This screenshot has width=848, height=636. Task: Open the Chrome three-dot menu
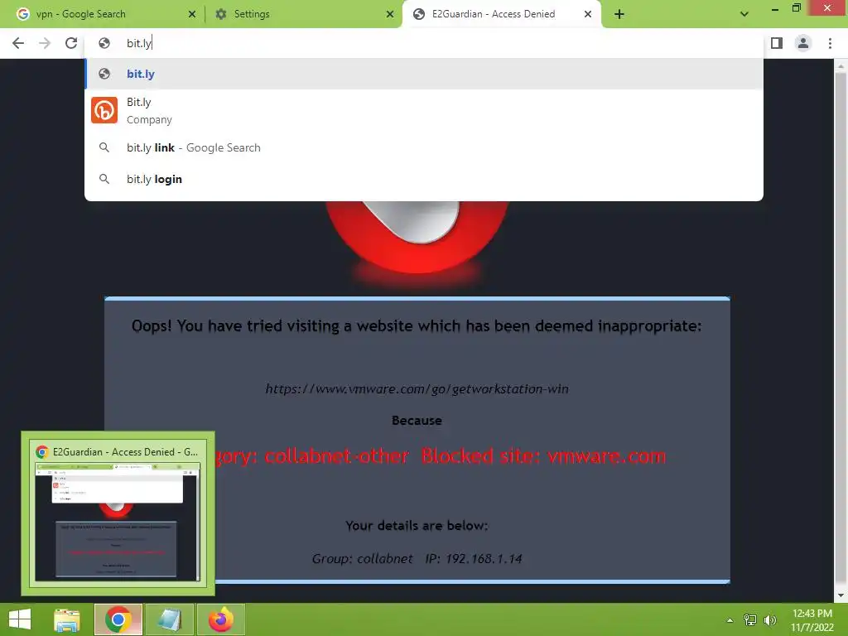830,43
